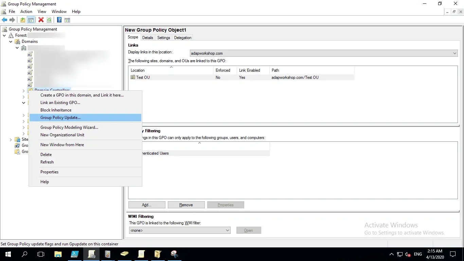The height and width of the screenshot is (261, 464).
Task: Click the blue Back arrow in the toolbar
Action: [x=4, y=20]
